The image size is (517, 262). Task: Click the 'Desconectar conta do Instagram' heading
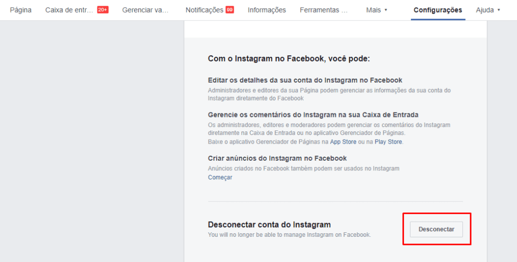269,225
